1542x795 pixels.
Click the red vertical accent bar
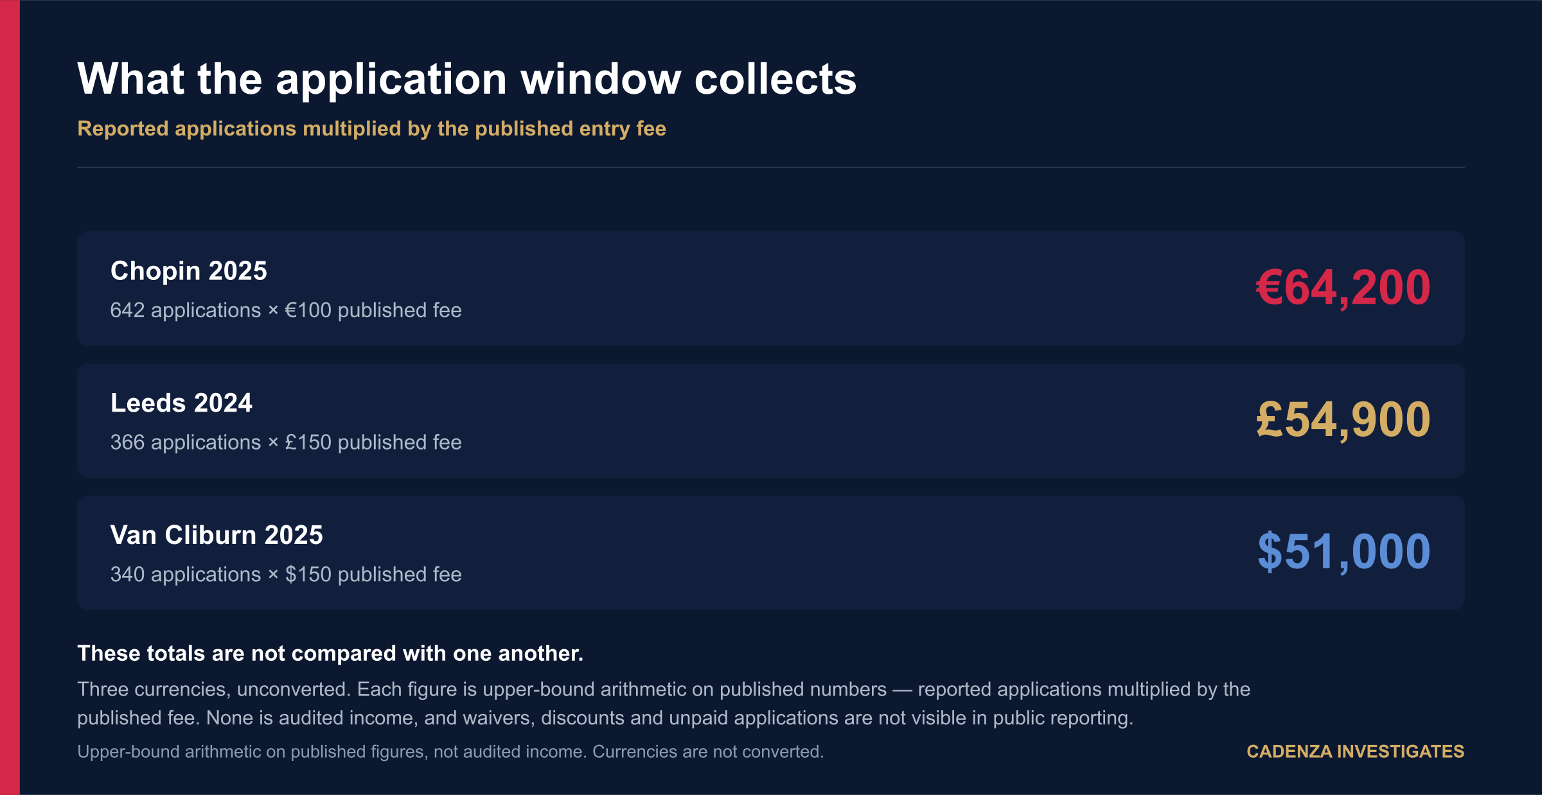point(10,397)
